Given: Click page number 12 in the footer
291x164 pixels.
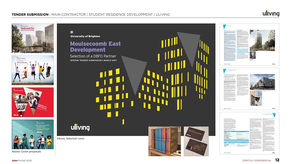Looking at the screenshot, I should click(277, 160).
